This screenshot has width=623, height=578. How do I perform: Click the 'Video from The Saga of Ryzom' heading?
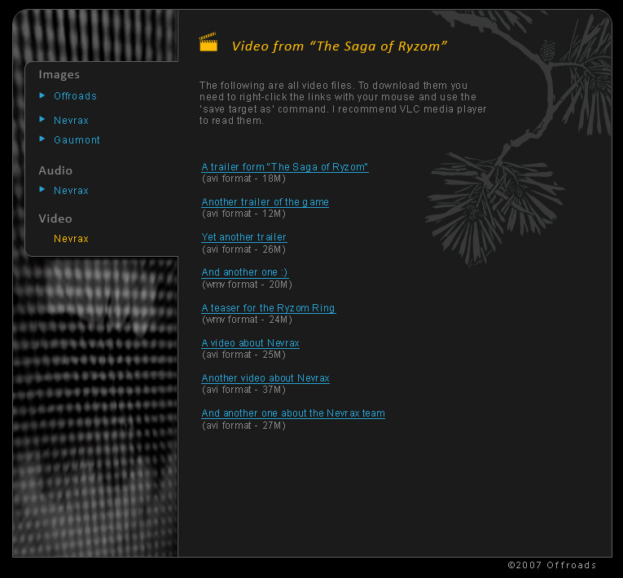click(x=340, y=46)
